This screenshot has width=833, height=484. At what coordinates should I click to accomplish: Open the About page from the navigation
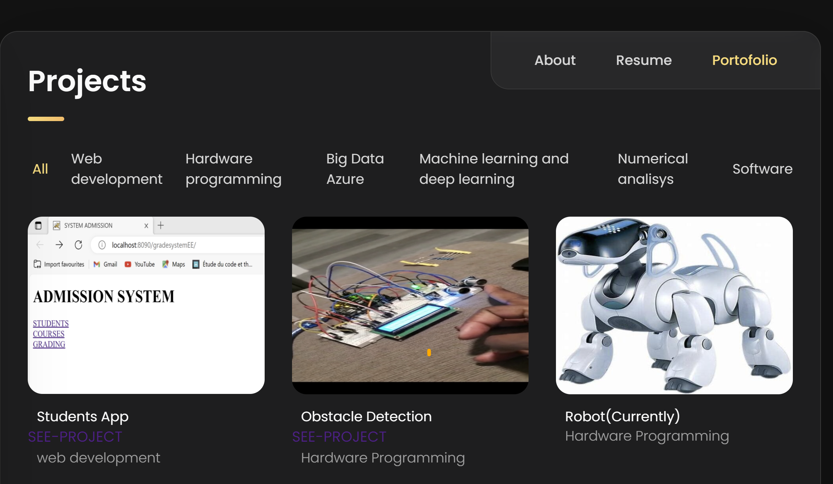click(x=554, y=60)
